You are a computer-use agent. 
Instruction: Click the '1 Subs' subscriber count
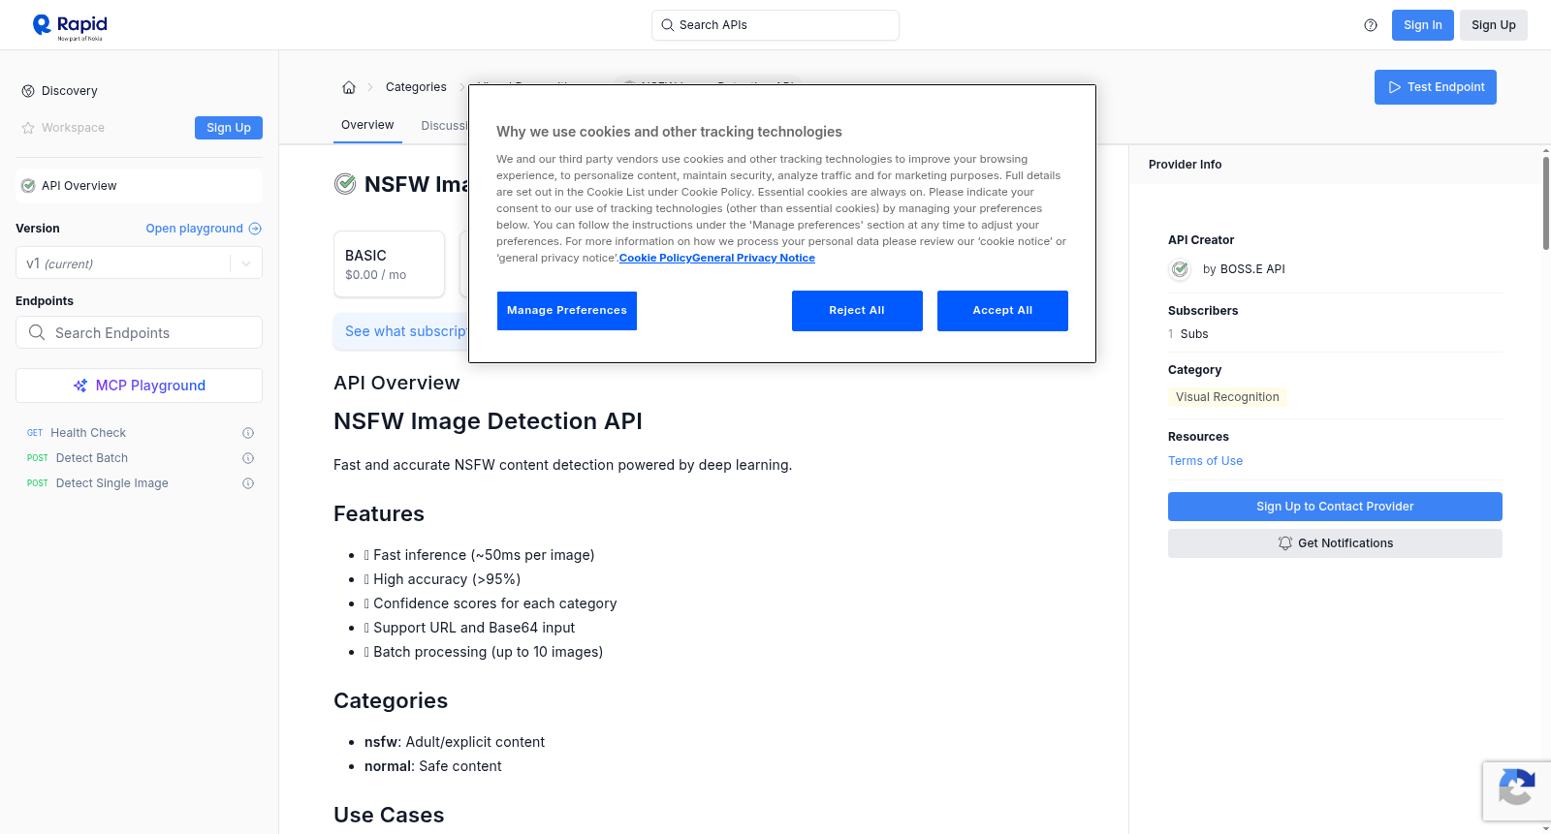coord(1188,334)
